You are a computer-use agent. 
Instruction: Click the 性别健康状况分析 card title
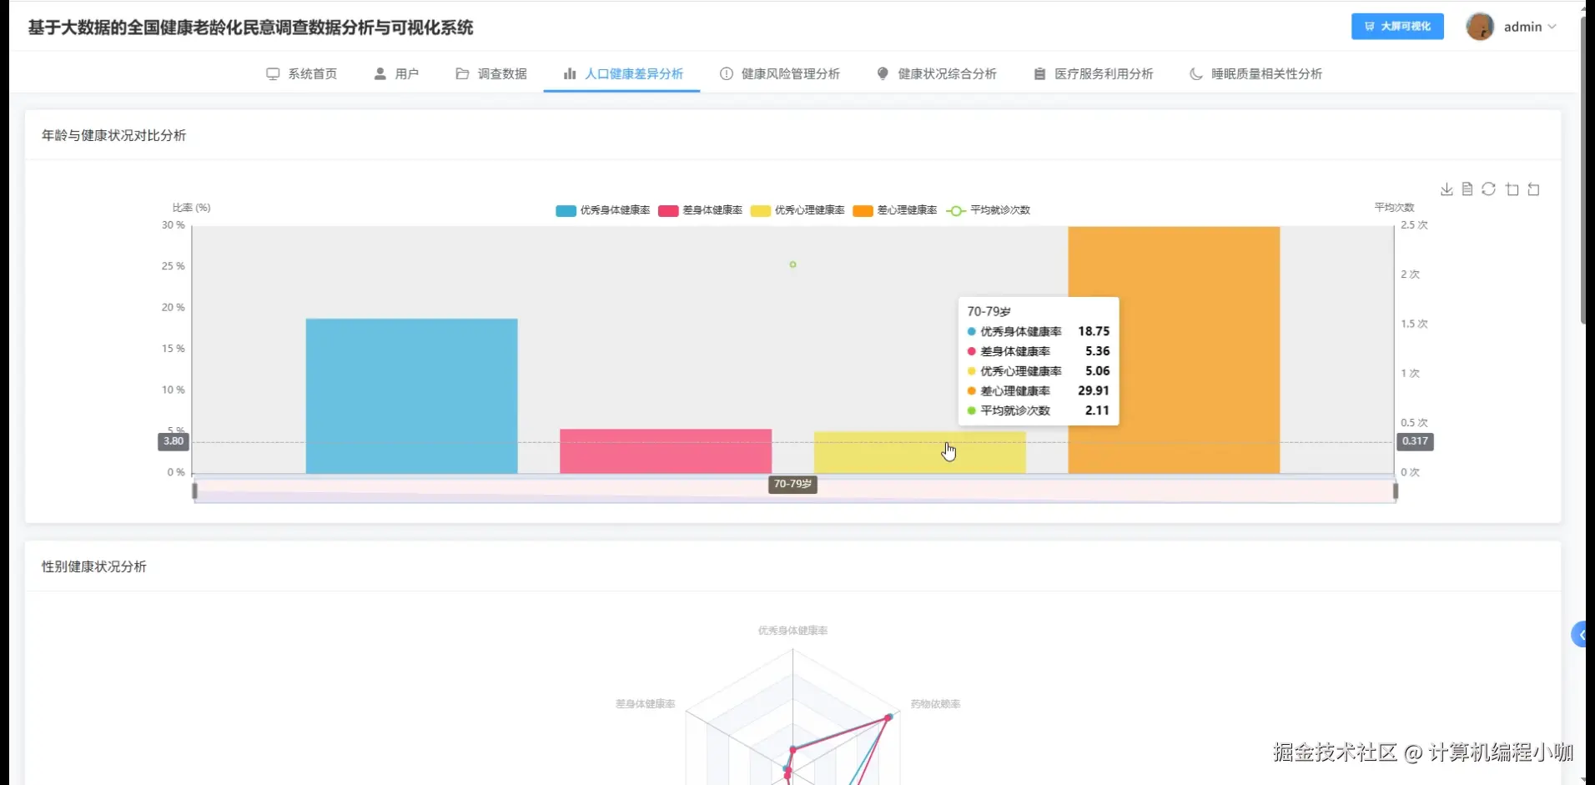94,566
